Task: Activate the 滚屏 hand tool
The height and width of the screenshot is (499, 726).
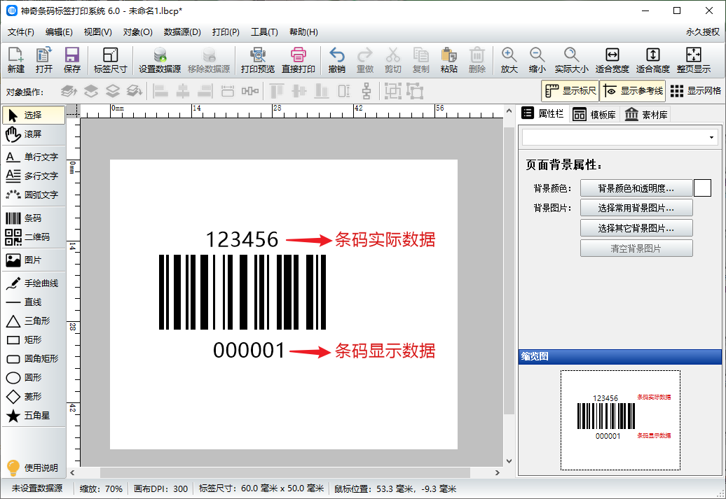Action: tap(34, 134)
